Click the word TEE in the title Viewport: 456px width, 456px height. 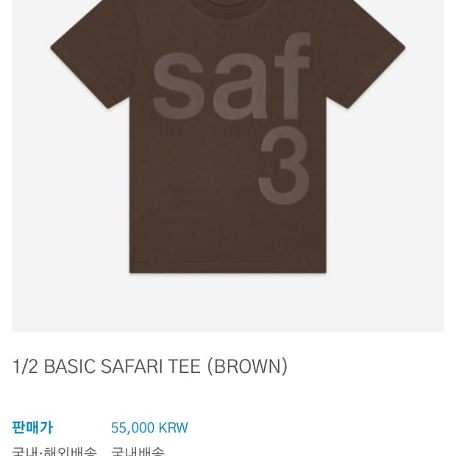[x=184, y=366]
